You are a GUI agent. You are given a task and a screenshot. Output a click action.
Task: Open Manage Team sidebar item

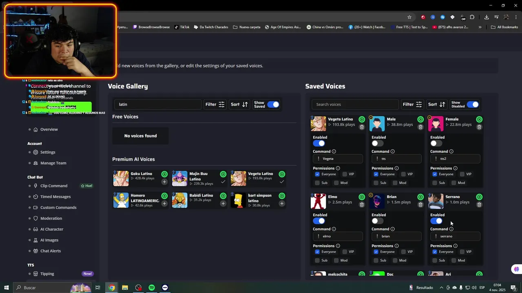point(53,163)
